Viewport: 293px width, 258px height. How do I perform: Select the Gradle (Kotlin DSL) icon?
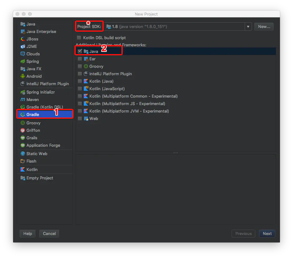click(23, 107)
